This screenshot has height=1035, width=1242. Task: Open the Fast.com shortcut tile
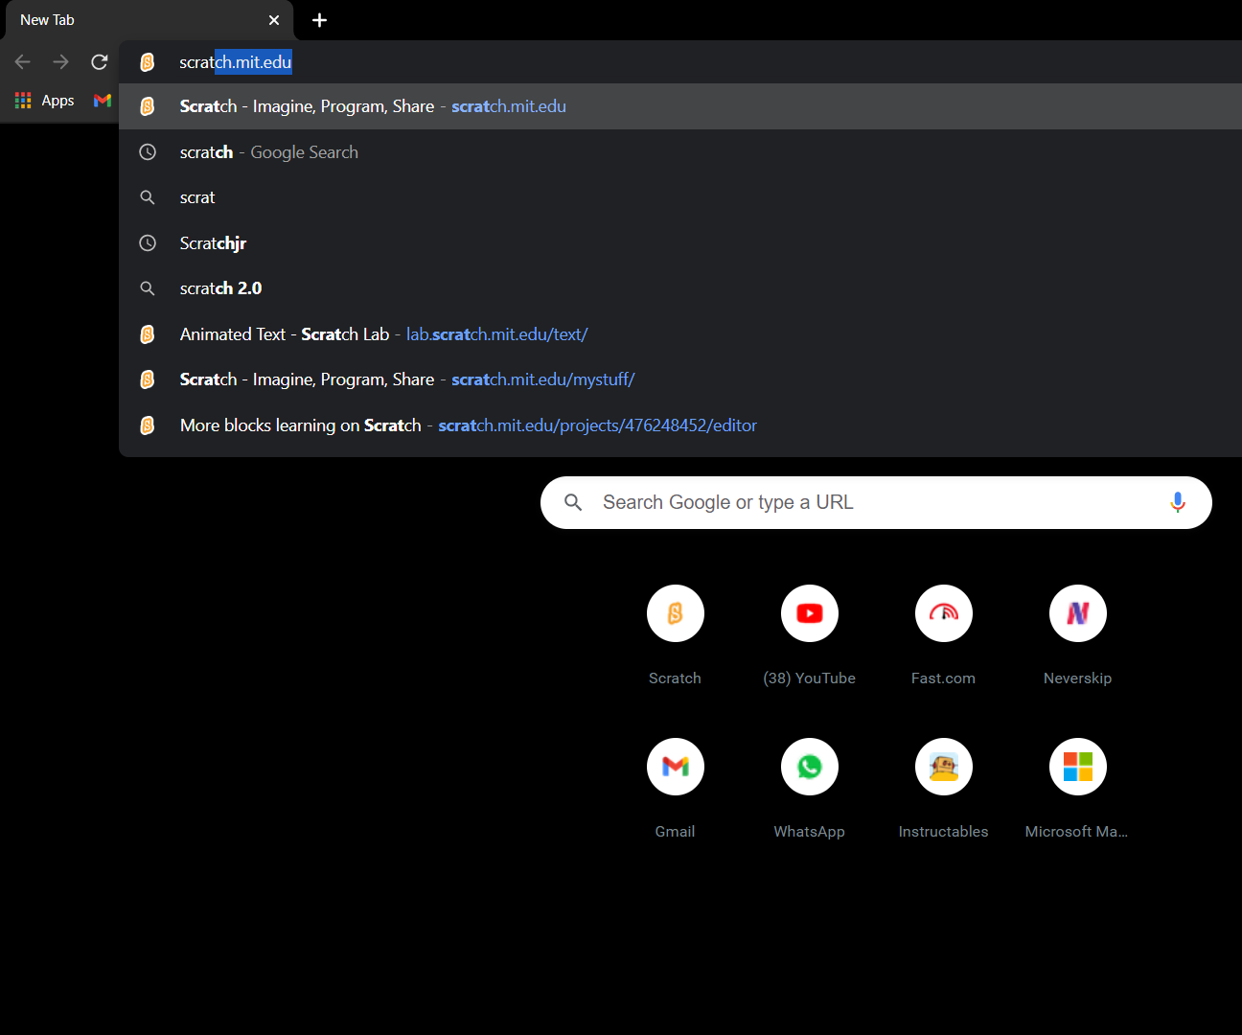tap(944, 613)
